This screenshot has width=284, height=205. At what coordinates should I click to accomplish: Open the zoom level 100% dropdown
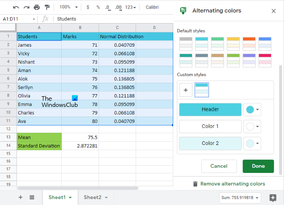pyautogui.click(x=67, y=7)
